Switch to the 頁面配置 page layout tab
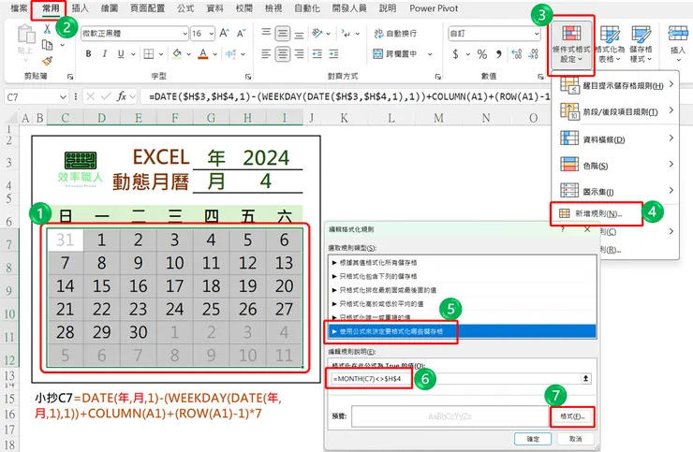This screenshot has height=452, width=693. [x=148, y=7]
